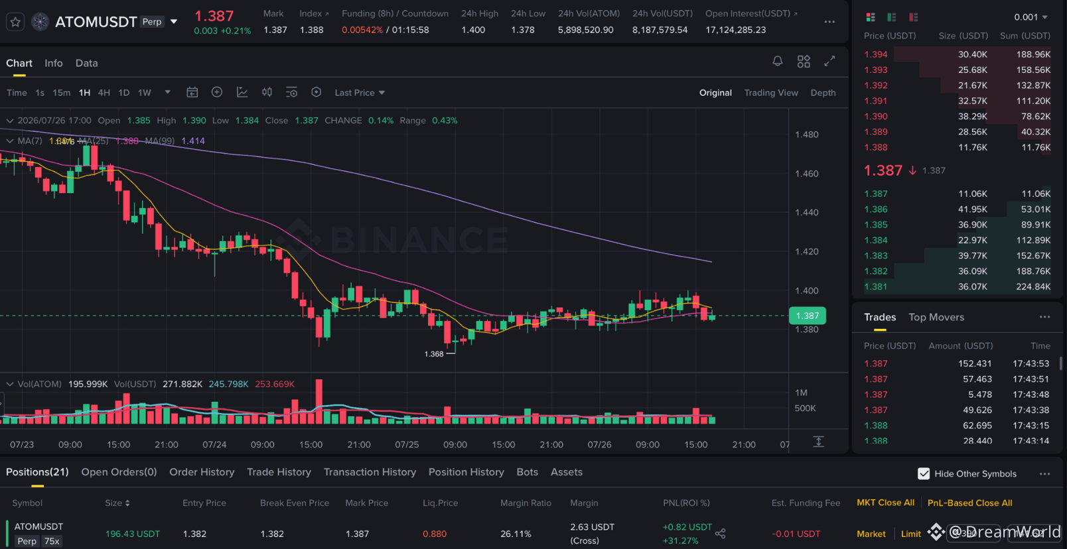
Task: Click the 75x leverage badge
Action: click(52, 541)
